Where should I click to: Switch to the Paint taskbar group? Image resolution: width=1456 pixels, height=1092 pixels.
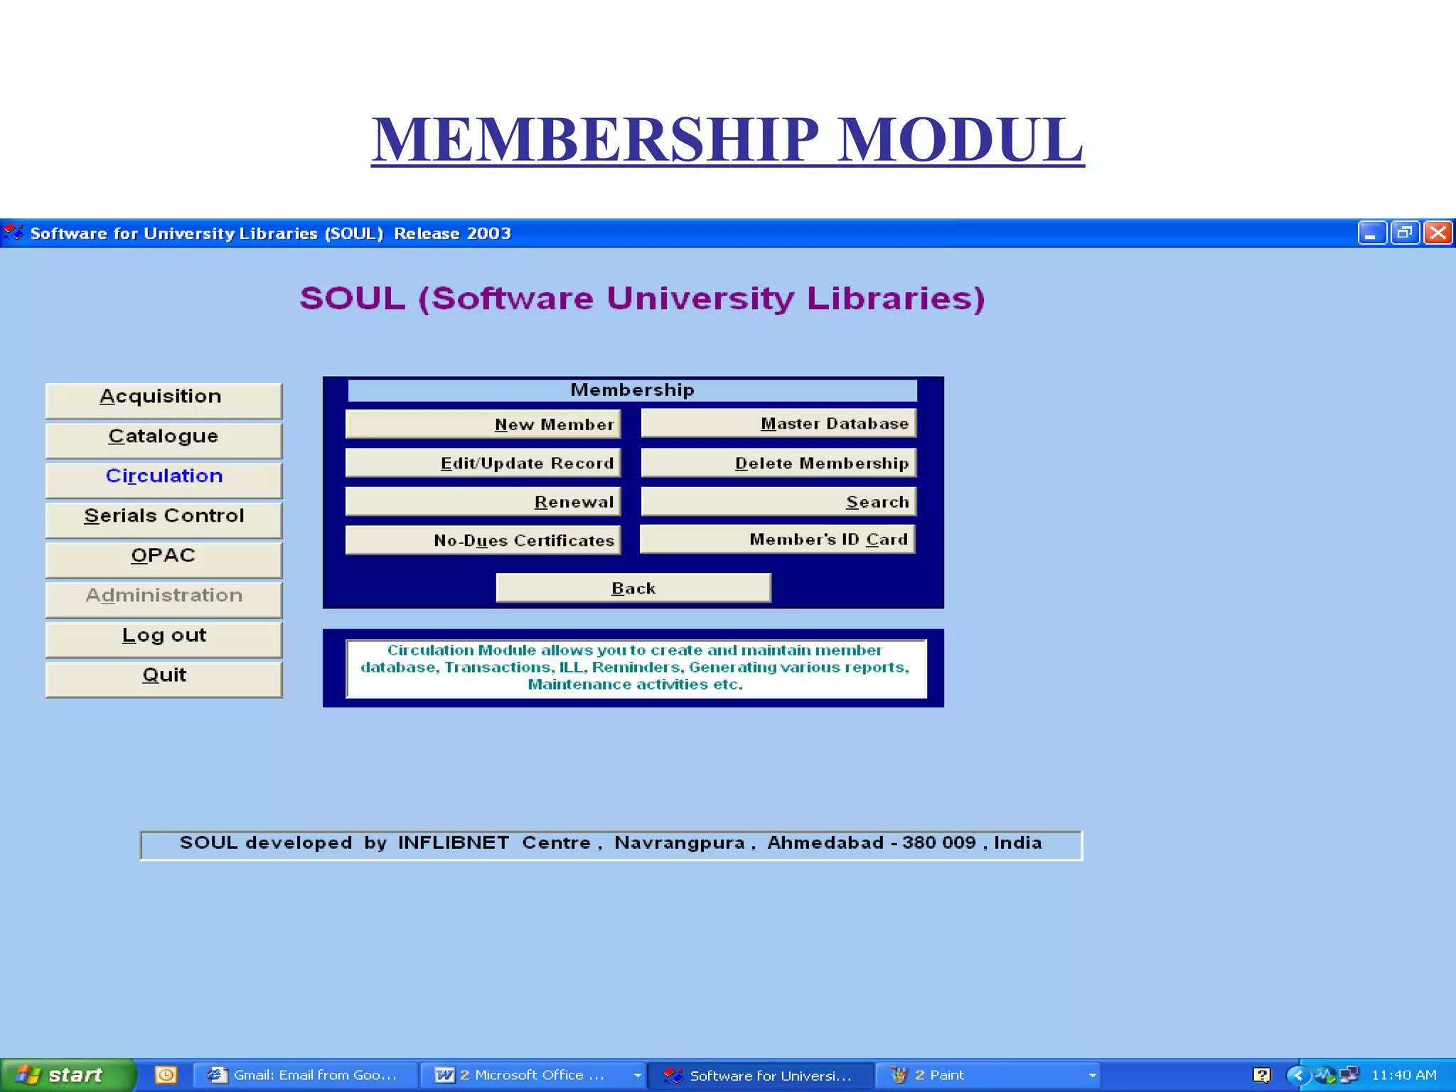(x=987, y=1075)
